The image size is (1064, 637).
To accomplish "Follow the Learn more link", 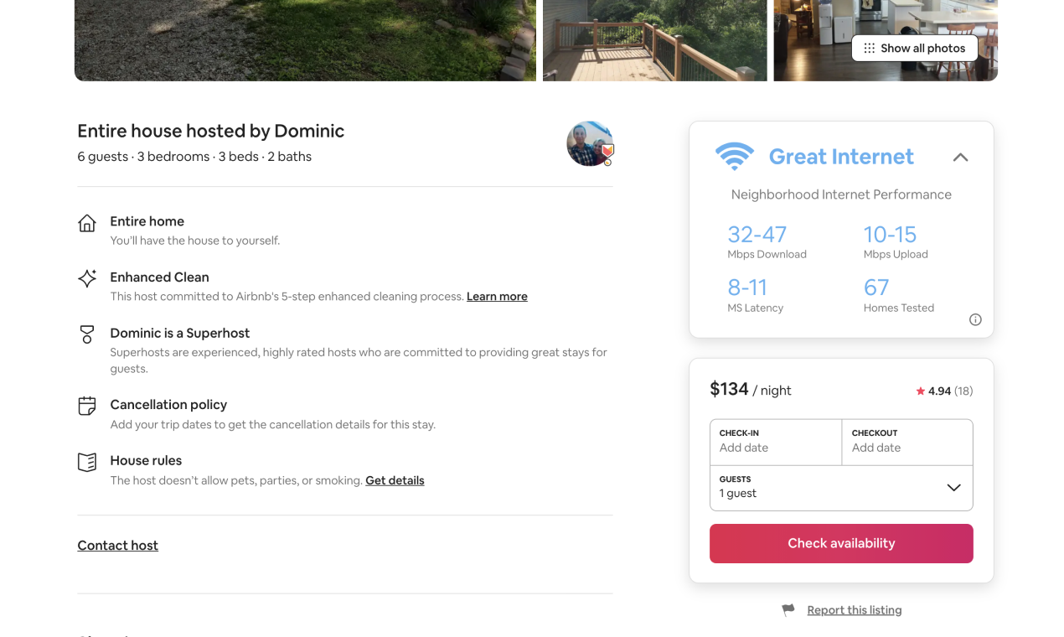I will [497, 297].
